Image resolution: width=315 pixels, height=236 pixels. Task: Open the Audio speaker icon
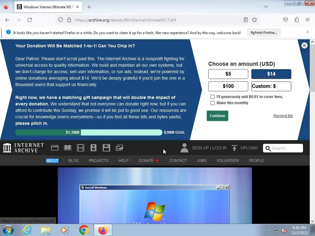(94, 148)
